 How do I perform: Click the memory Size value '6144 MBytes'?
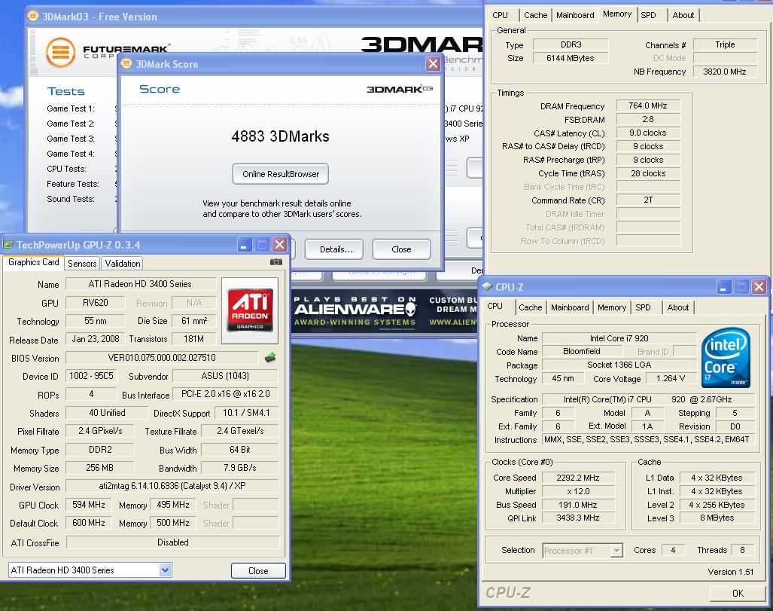pos(571,58)
